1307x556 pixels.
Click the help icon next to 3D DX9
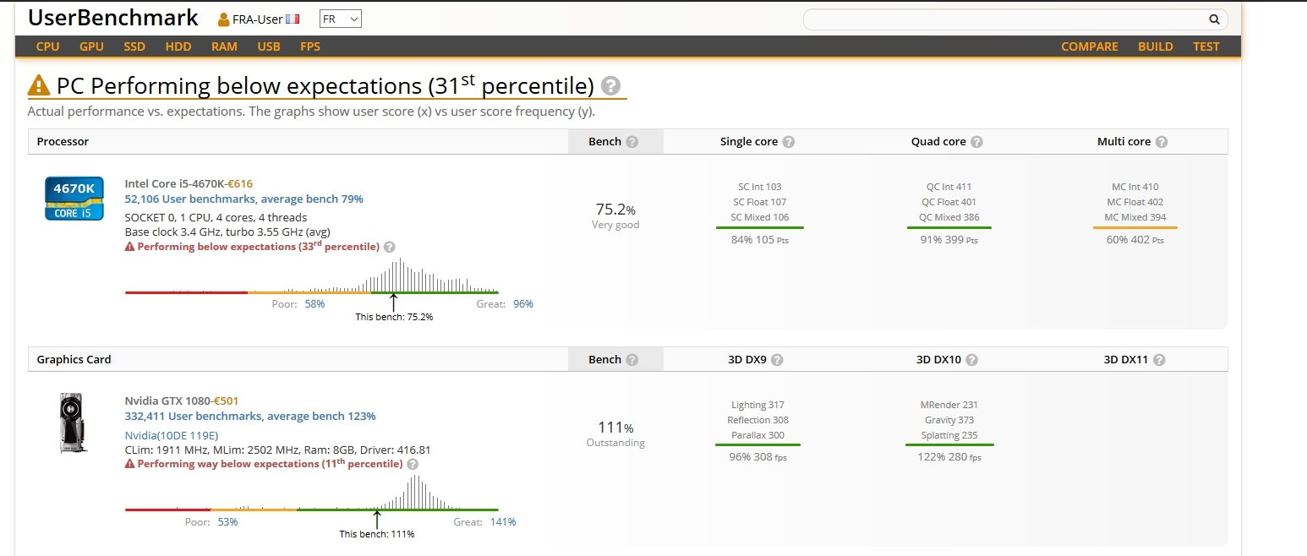777,360
